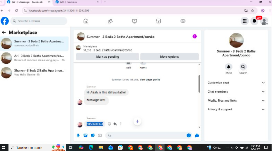
Task: Click the back arrow next to Marketplace
Action: [x=4, y=32]
